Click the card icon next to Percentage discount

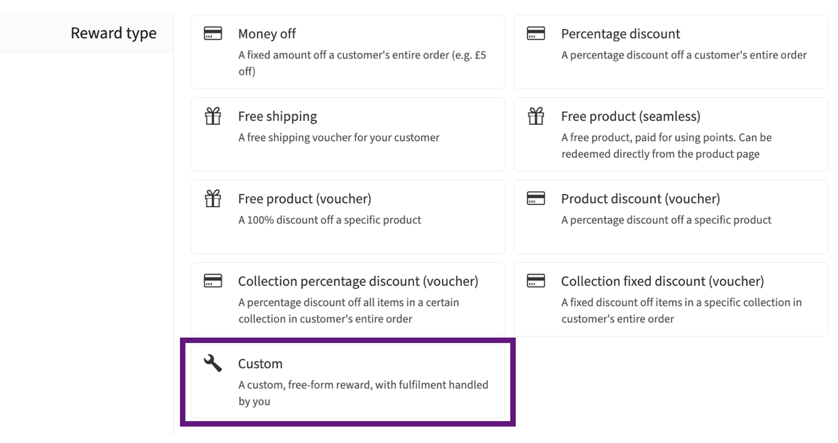pos(535,34)
